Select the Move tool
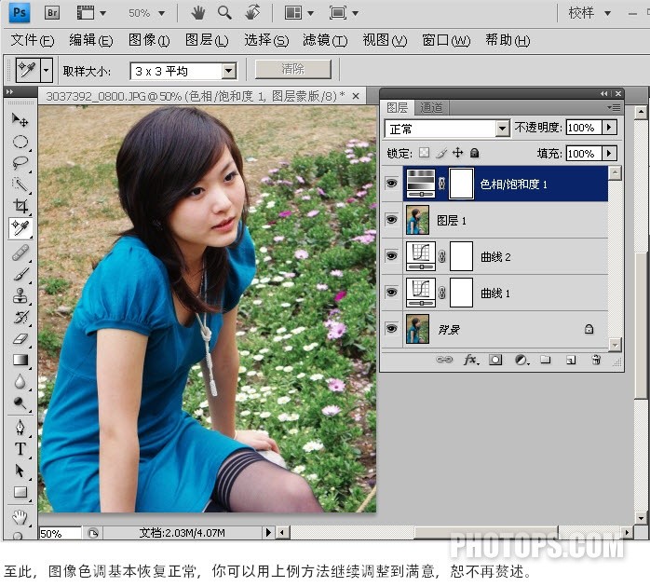Viewport: 650px width, 587px height. 20,120
